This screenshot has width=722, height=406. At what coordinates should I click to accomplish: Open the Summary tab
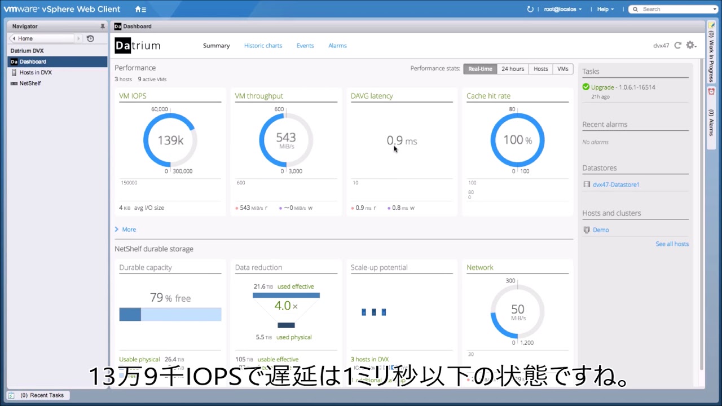[217, 46]
